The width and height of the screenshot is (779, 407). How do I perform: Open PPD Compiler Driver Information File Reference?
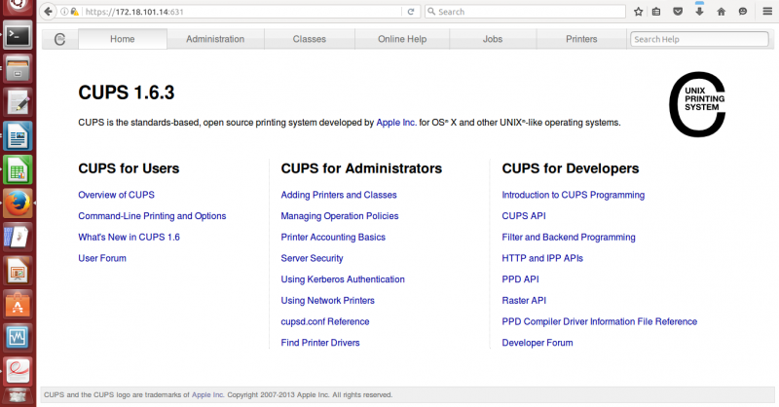599,321
